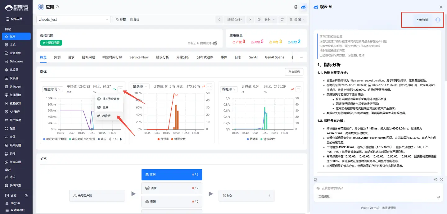This screenshot has width=447, height=214.
Task: Click the 所有指标 link
Action: click(294, 72)
